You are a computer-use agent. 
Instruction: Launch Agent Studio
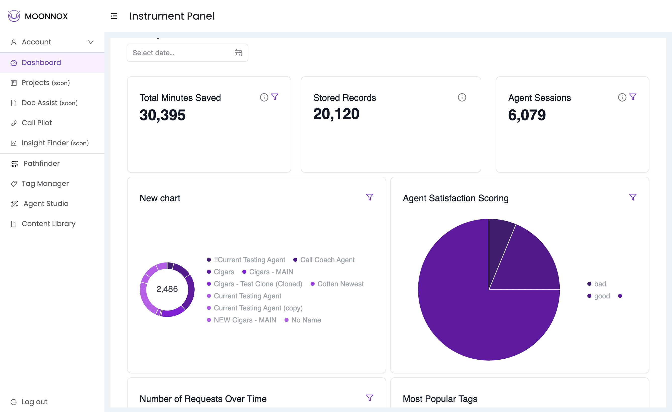pyautogui.click(x=45, y=203)
